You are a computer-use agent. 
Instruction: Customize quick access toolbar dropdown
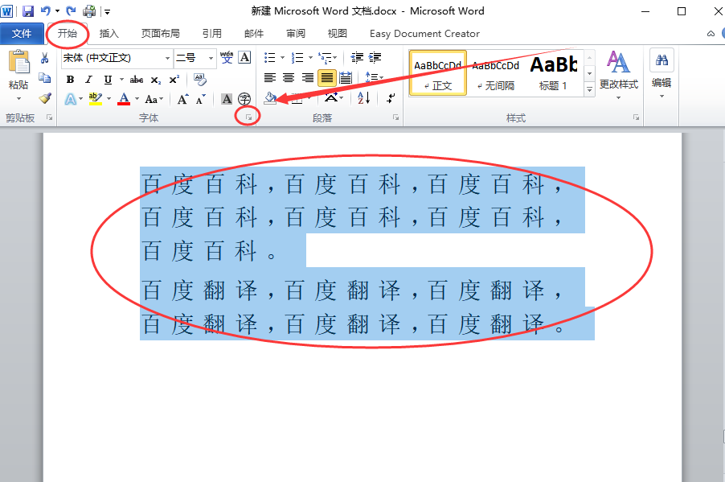point(107,12)
